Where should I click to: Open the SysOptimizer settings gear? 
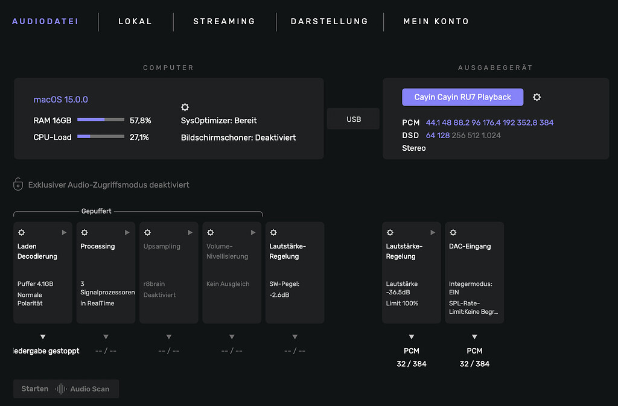(x=185, y=107)
